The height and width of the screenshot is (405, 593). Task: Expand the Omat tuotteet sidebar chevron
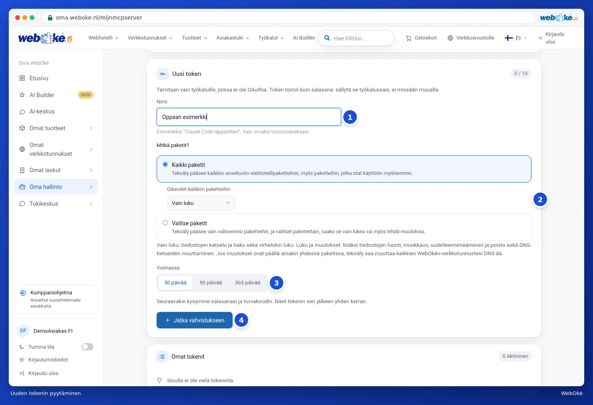91,128
